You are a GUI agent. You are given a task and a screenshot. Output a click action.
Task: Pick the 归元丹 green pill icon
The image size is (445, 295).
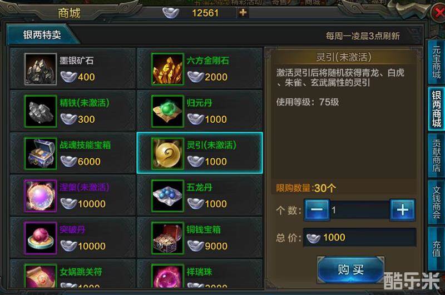[167, 111]
